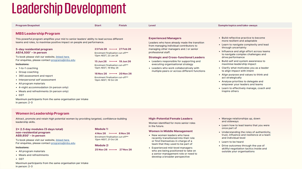Click the 'Leadership Development' page title
Image resolution: width=302 pixels, height=169 pixels.
pos(69,8)
